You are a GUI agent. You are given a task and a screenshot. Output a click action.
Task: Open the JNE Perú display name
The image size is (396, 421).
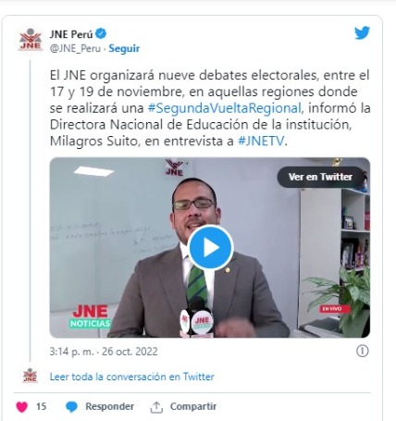pos(71,34)
